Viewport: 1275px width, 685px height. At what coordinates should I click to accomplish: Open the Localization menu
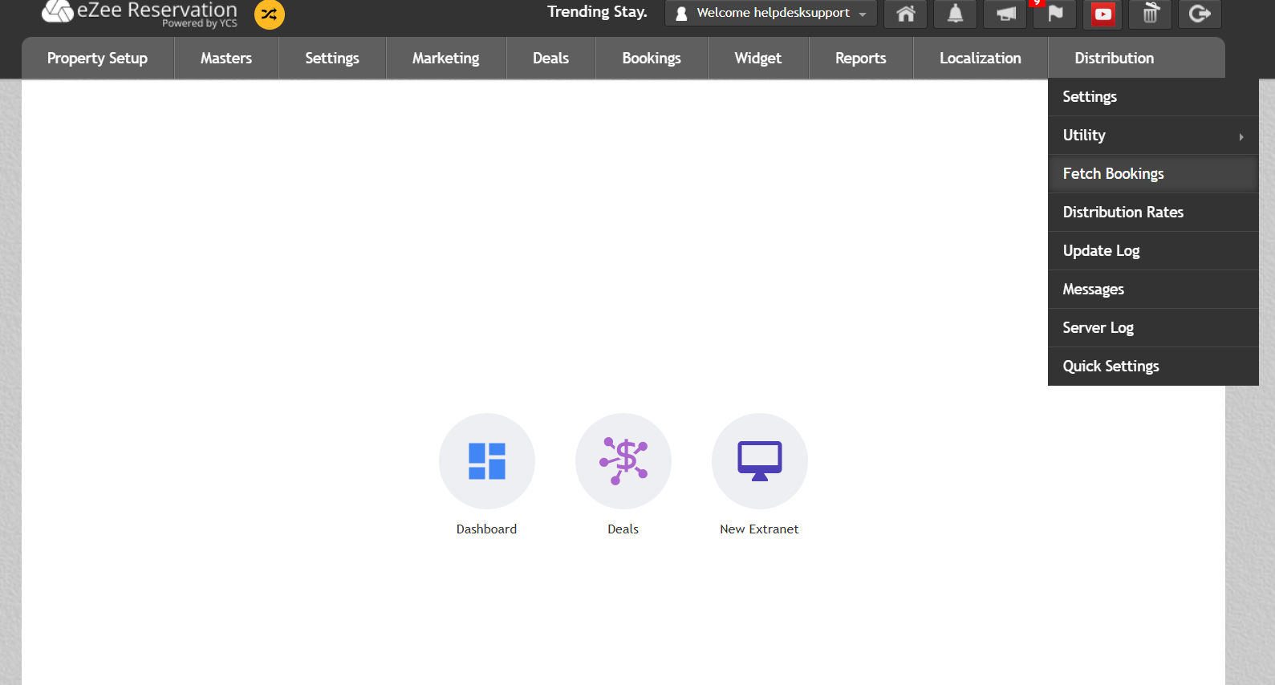(981, 58)
